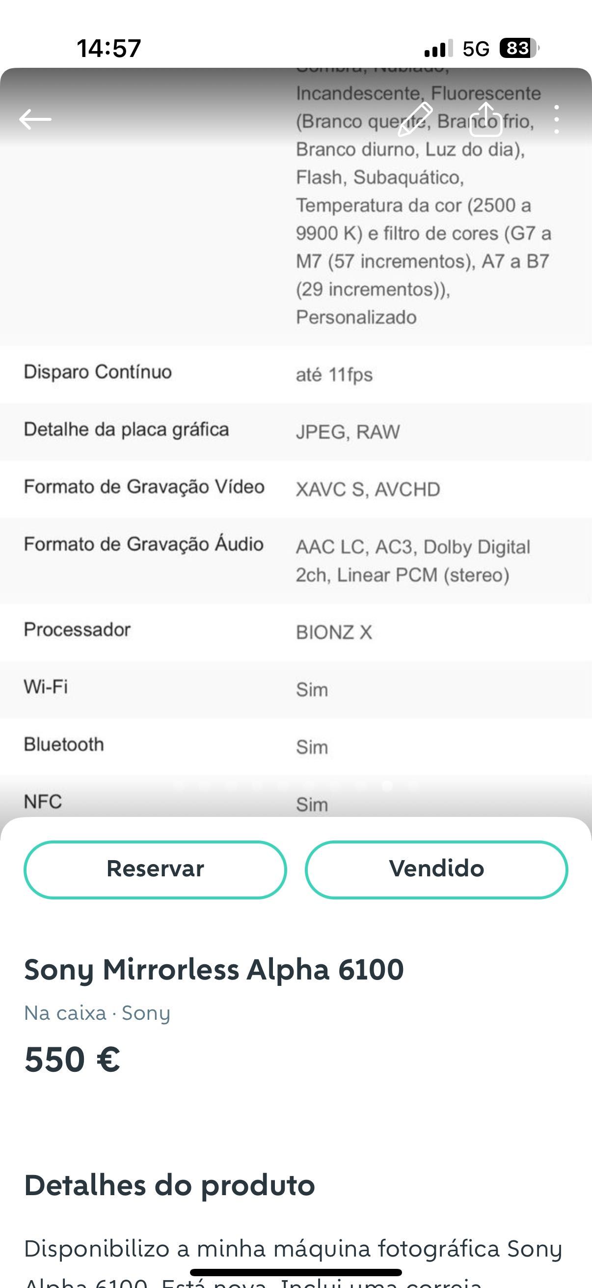Open the edit listing pencil icon
The height and width of the screenshot is (1288, 592).
click(x=415, y=119)
